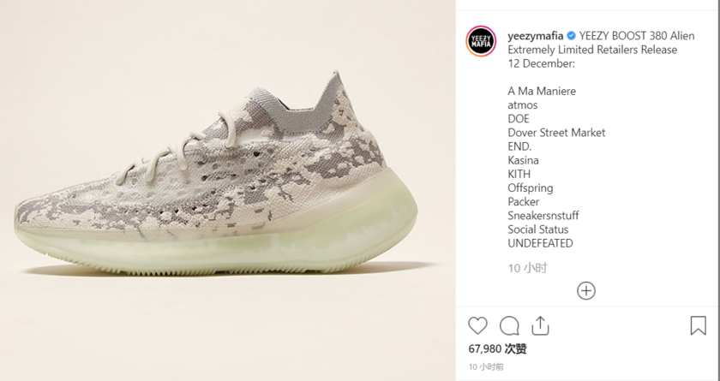Click the 'END.' retailer text

pos(519,146)
